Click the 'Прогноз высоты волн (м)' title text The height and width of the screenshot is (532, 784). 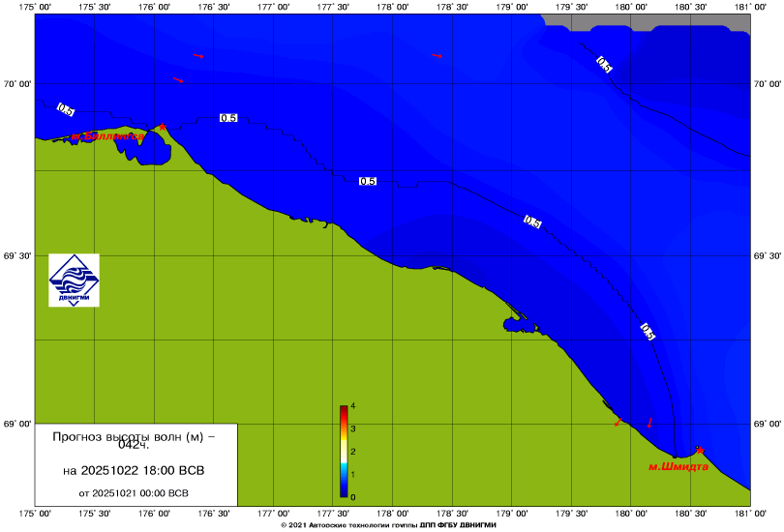coord(134,437)
